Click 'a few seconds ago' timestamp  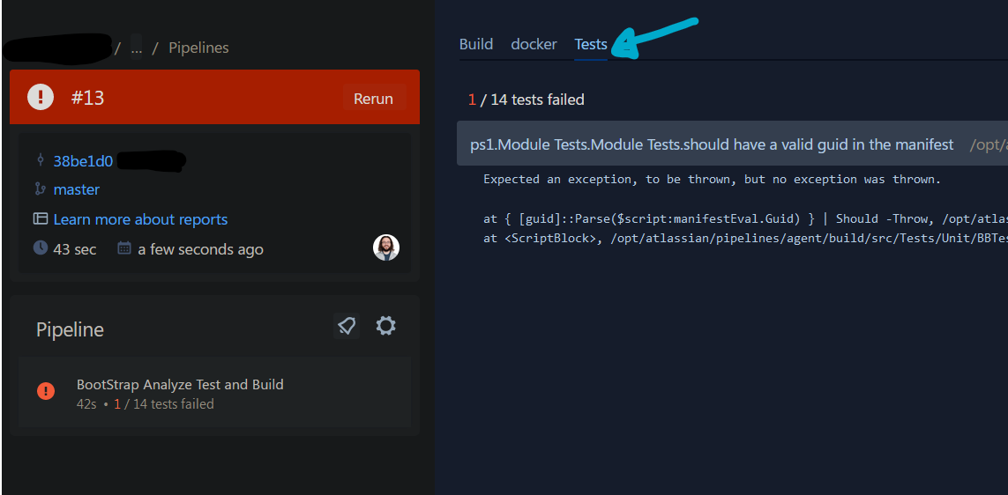click(x=200, y=249)
